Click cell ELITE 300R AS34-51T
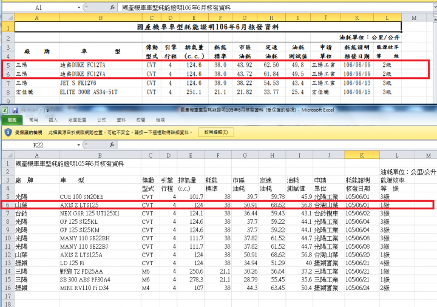437x307 pixels. [101, 92]
